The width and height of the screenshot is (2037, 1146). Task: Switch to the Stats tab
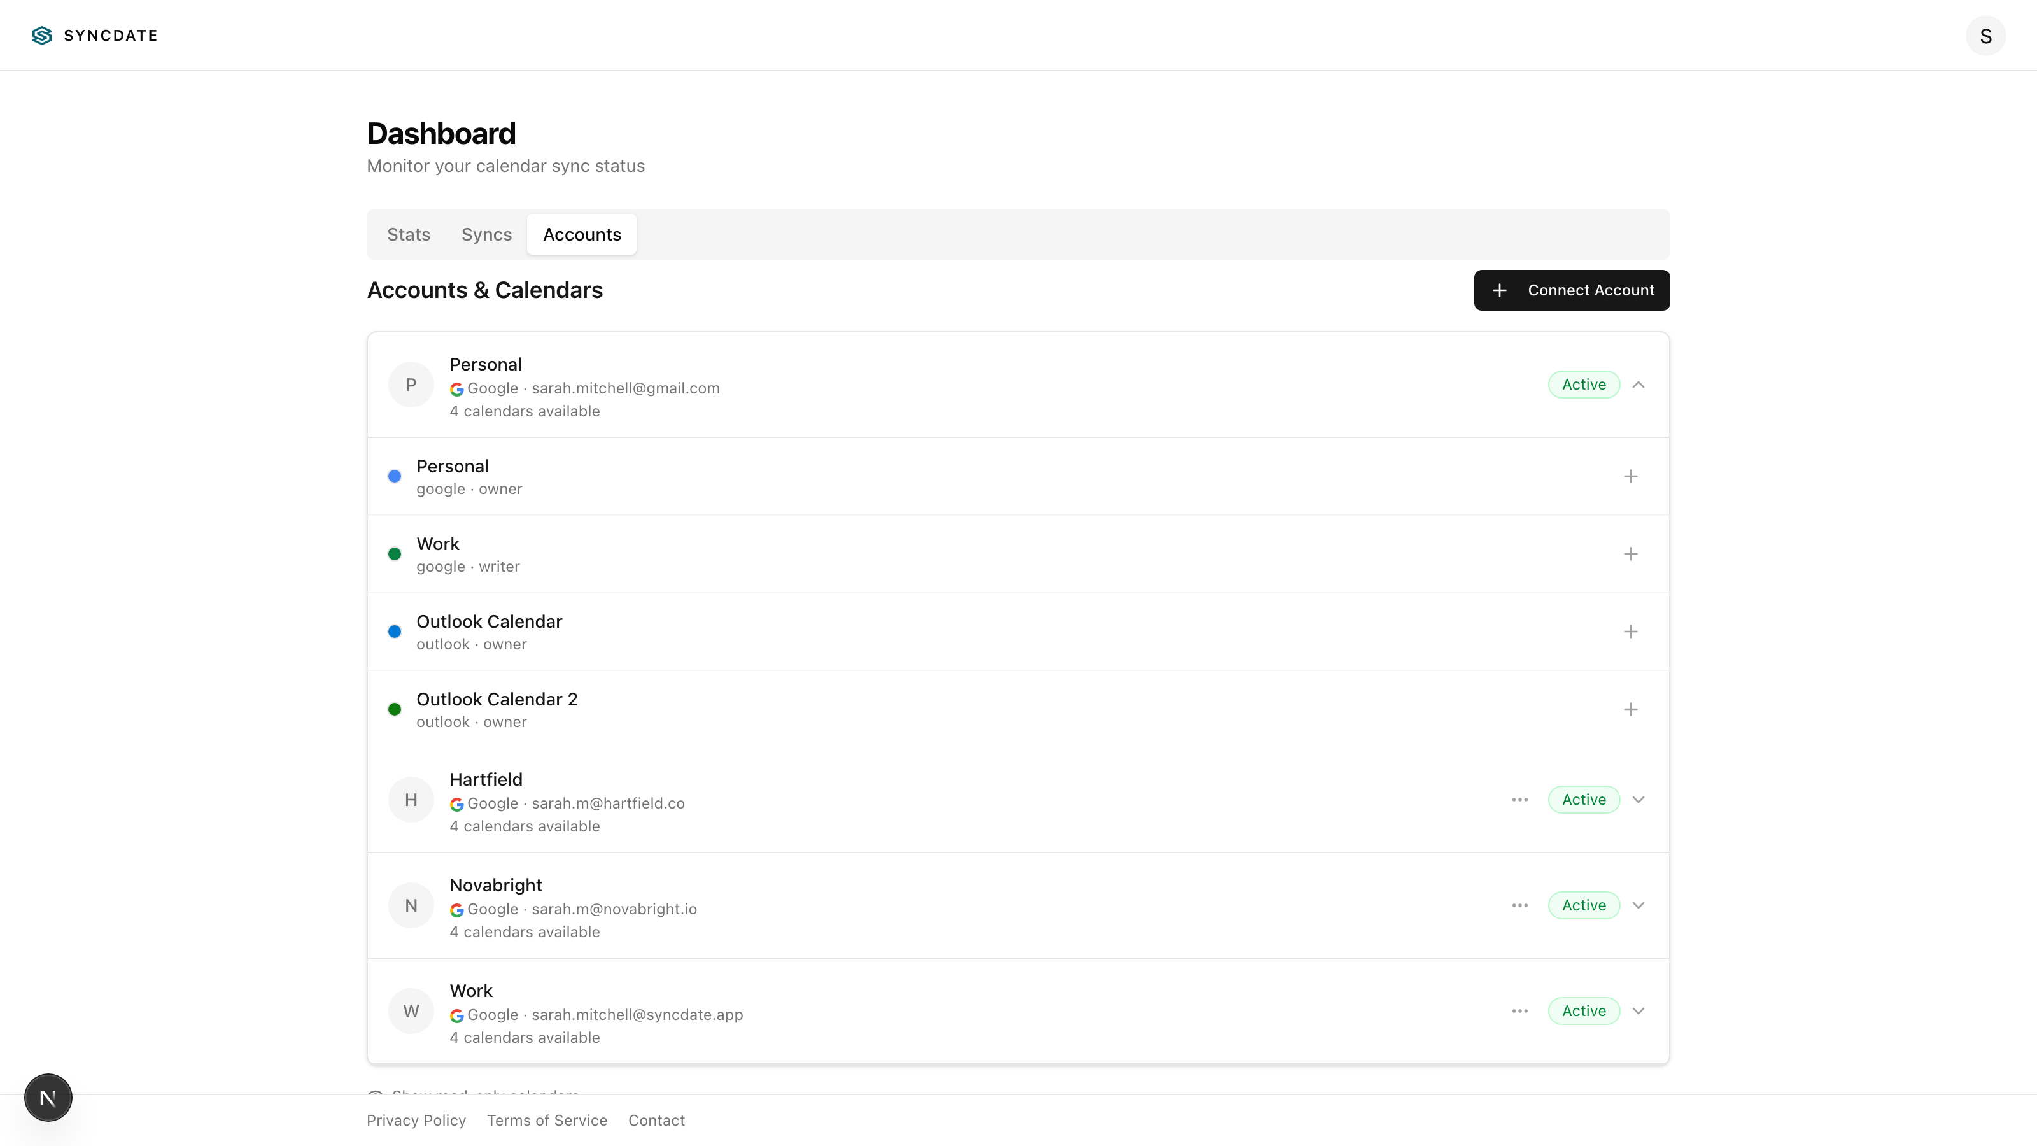pos(408,234)
